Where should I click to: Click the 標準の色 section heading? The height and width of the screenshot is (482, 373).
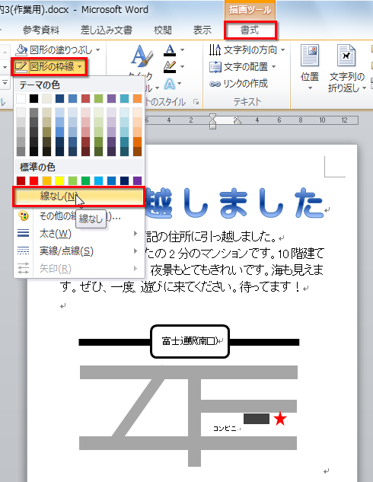[x=37, y=168]
